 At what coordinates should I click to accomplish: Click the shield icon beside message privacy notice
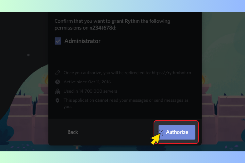pyautogui.click(x=57, y=100)
